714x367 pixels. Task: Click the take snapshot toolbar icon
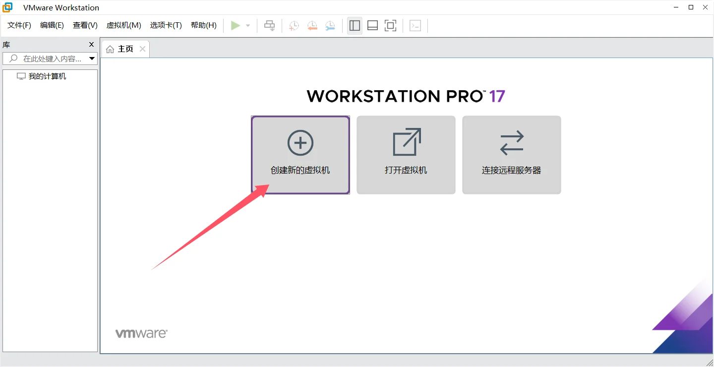294,26
